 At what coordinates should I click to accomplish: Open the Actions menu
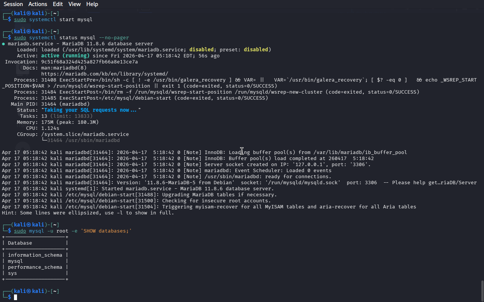click(x=38, y=4)
